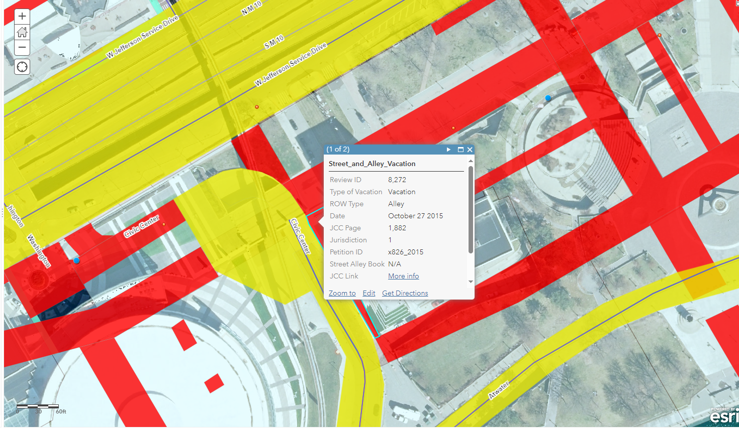Click the find my location button
This screenshot has width=739, height=429.
coord(22,67)
